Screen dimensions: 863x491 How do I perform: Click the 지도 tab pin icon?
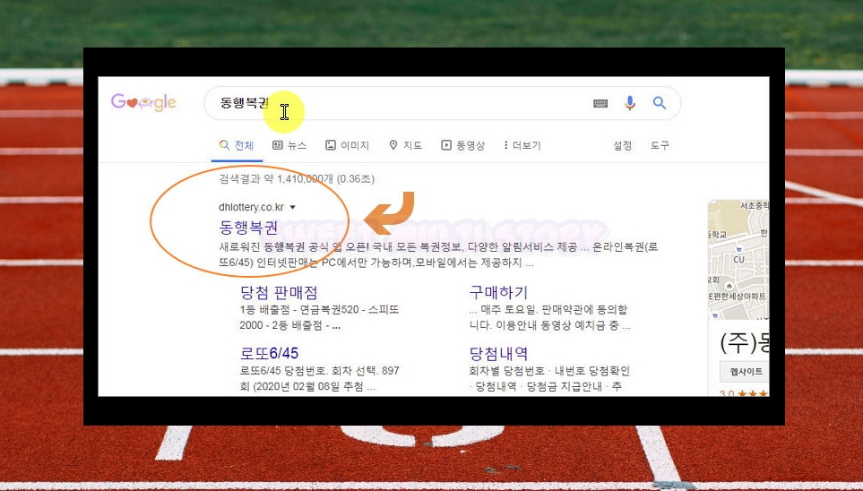(x=393, y=145)
